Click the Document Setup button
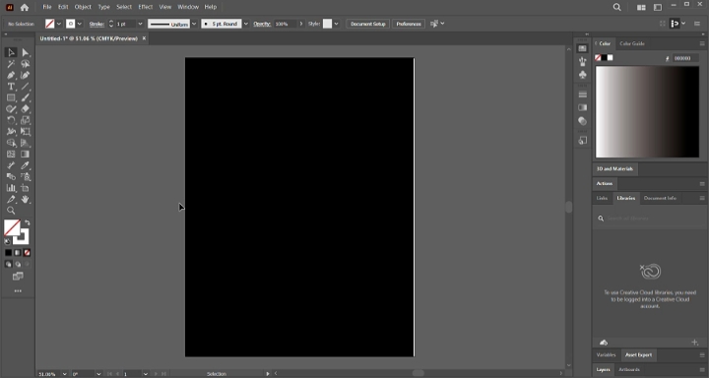The width and height of the screenshot is (709, 378). point(367,24)
